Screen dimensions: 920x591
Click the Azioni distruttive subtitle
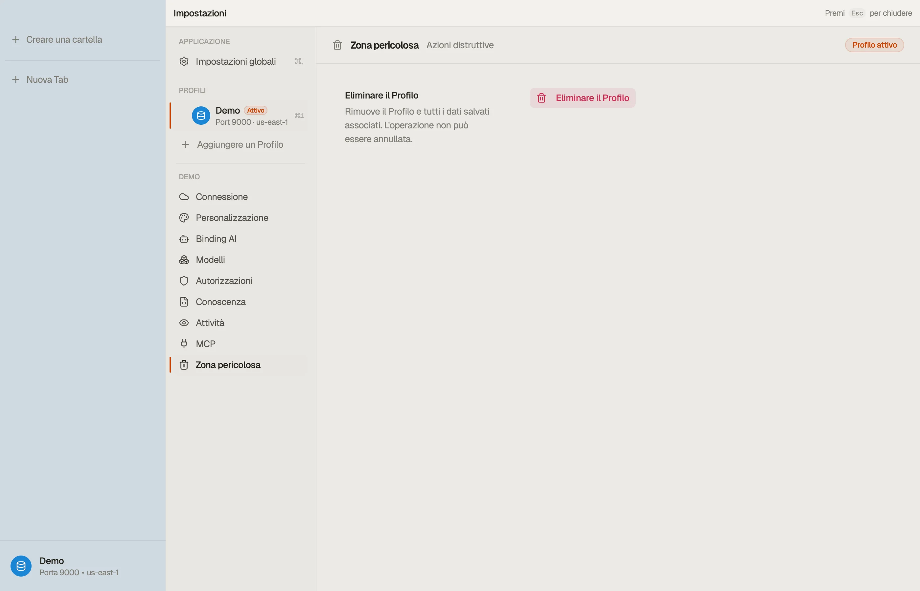click(460, 45)
